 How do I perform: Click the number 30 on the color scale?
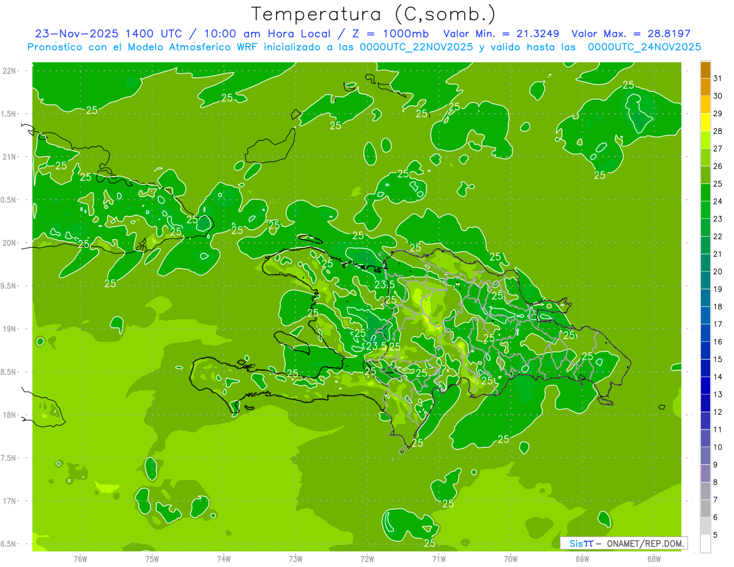pyautogui.click(x=717, y=96)
